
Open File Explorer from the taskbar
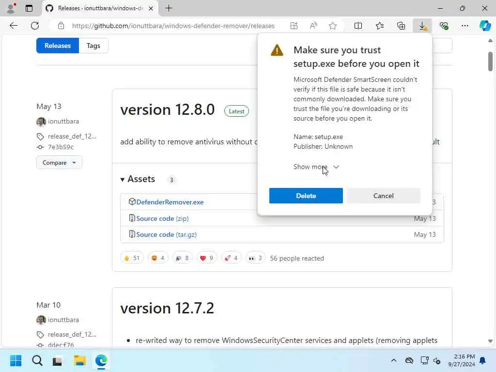(80, 360)
